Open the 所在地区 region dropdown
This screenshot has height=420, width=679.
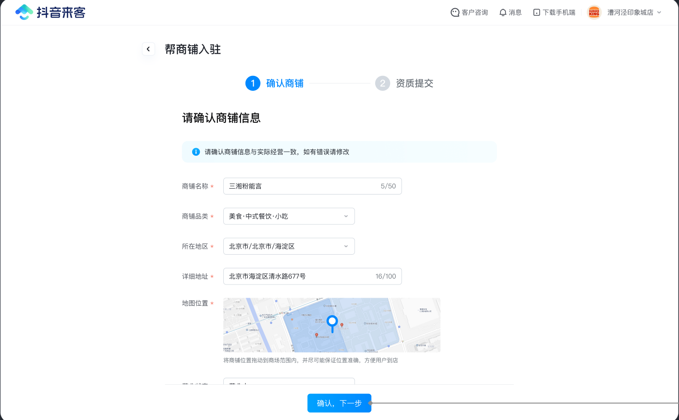pyautogui.click(x=289, y=247)
